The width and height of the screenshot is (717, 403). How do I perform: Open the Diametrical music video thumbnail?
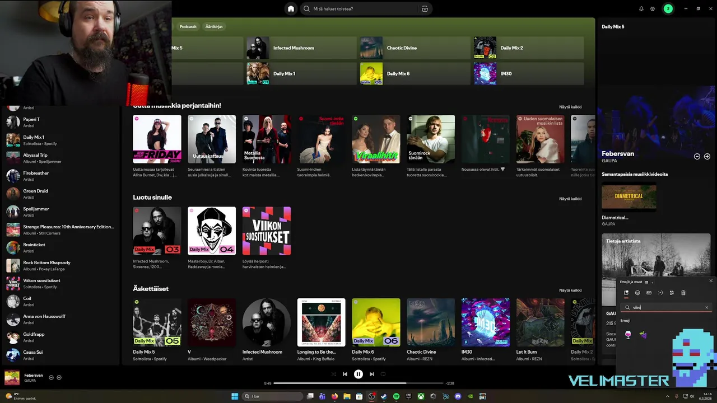pos(628,196)
